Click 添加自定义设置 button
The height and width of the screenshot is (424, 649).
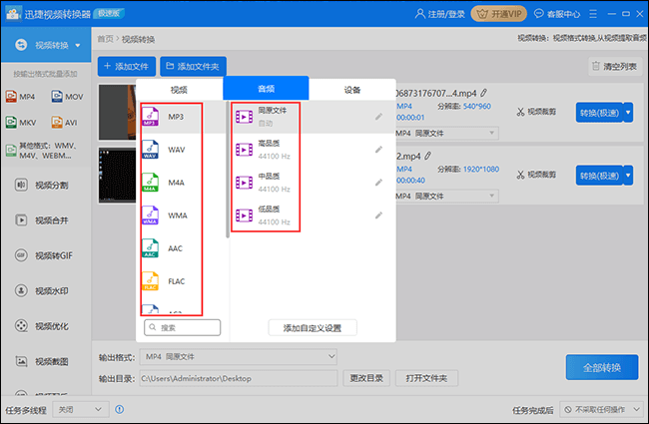[313, 328]
